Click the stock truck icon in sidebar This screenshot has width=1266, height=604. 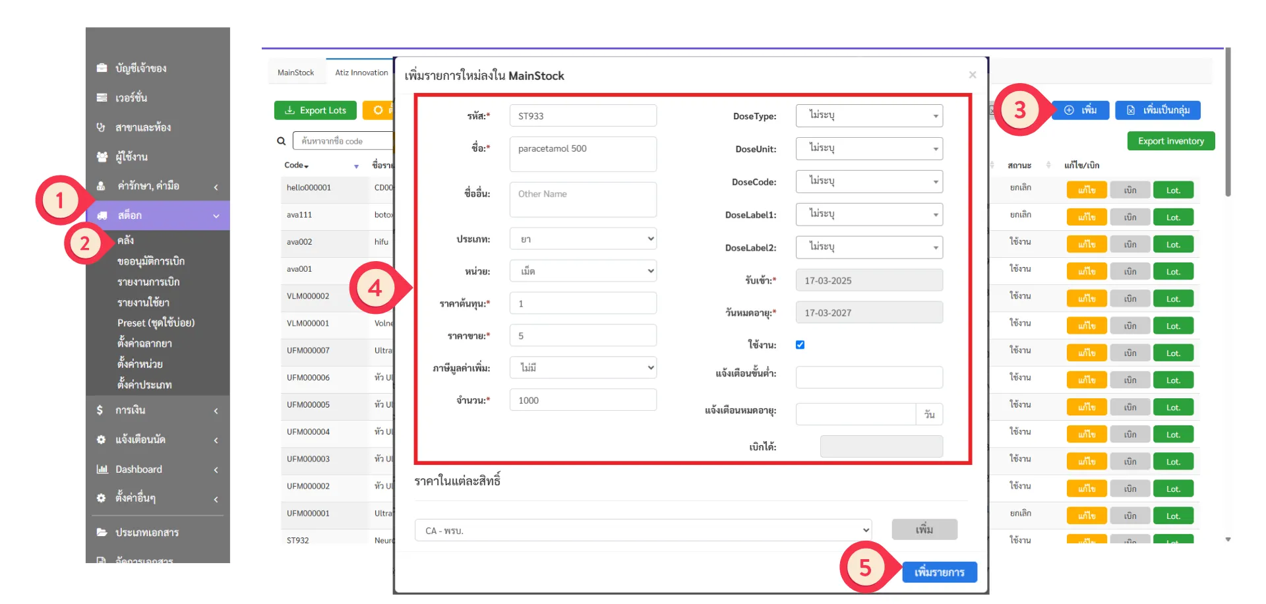tap(102, 216)
